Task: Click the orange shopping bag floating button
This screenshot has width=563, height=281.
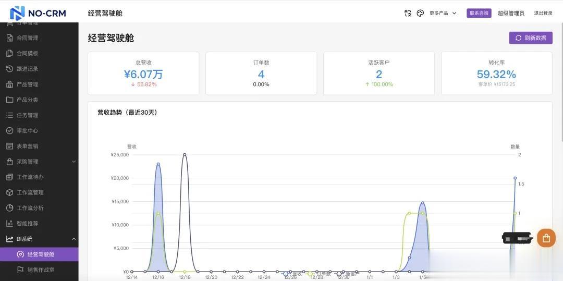Action: [546, 238]
